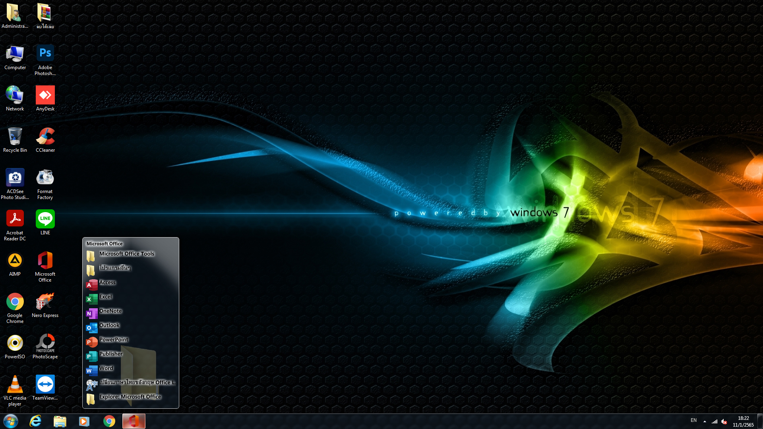This screenshot has height=429, width=763.
Task: Select Google Chrome desktop icon
Action: pyautogui.click(x=15, y=308)
